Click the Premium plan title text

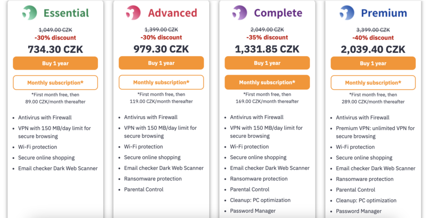coord(384,13)
